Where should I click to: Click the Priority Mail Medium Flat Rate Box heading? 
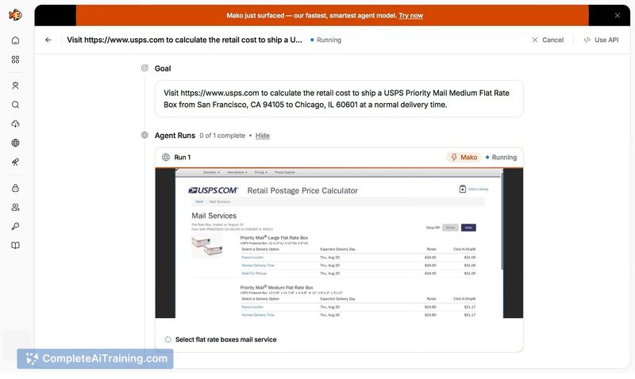pos(276,287)
